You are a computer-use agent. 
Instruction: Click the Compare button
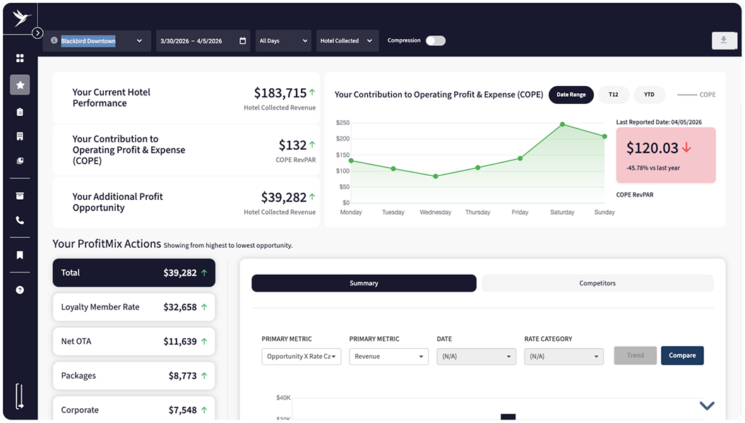(x=681, y=355)
